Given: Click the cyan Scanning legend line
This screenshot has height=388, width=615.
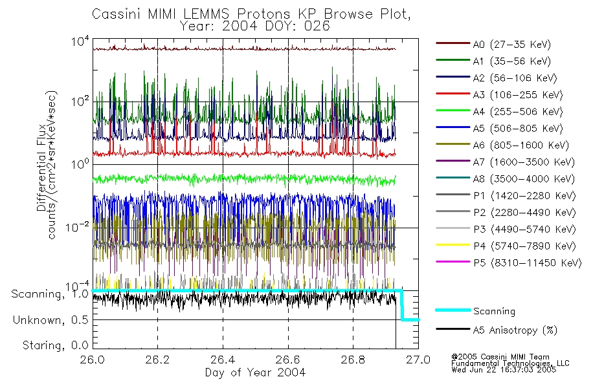Looking at the screenshot, I should tap(453, 310).
